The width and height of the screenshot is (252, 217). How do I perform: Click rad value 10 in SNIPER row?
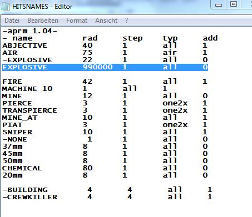coord(87,132)
